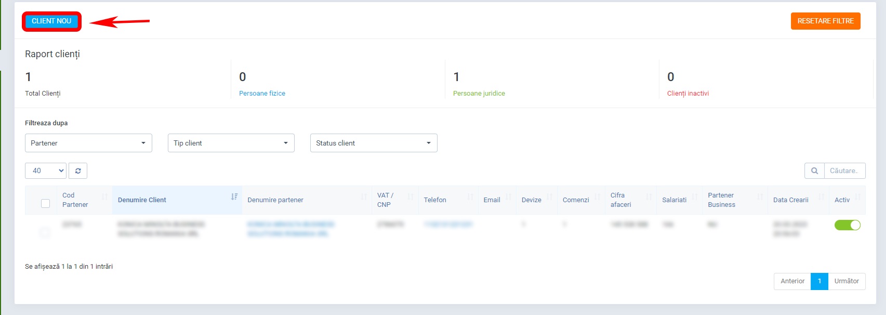Viewport: 886px width, 315px height.
Task: Filter by Persoane fizice link
Action: point(262,94)
